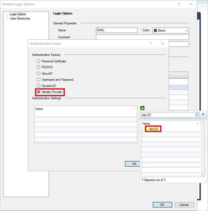Close the Multiple Login Options window
Image resolution: width=208 pixels, height=211 pixels.
click(x=191, y=4)
